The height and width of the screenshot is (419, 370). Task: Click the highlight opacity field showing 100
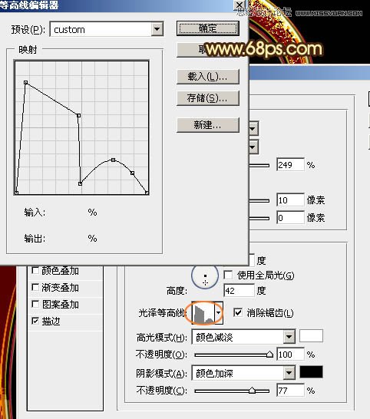pos(291,355)
